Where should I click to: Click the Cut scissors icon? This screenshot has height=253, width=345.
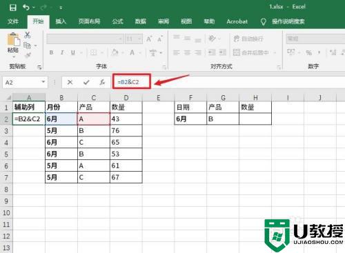28,35
